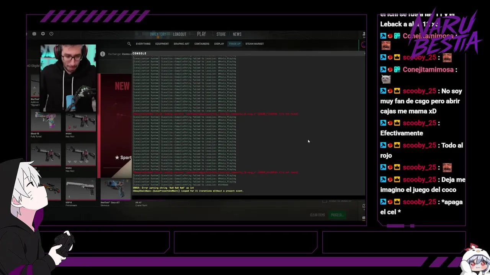Click the green Proceed button
This screenshot has height=275, width=490.
pos(337,215)
